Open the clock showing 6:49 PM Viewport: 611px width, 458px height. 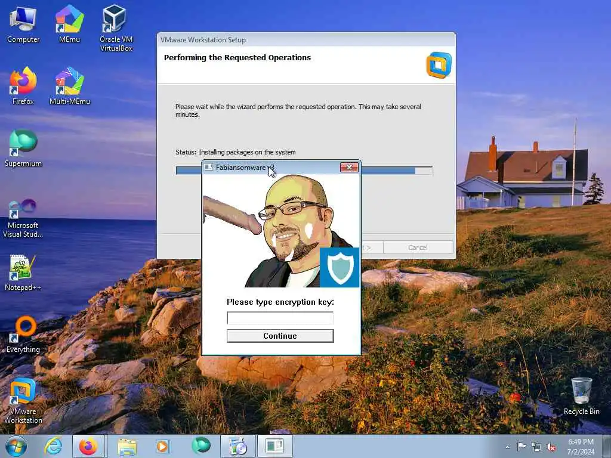click(581, 447)
